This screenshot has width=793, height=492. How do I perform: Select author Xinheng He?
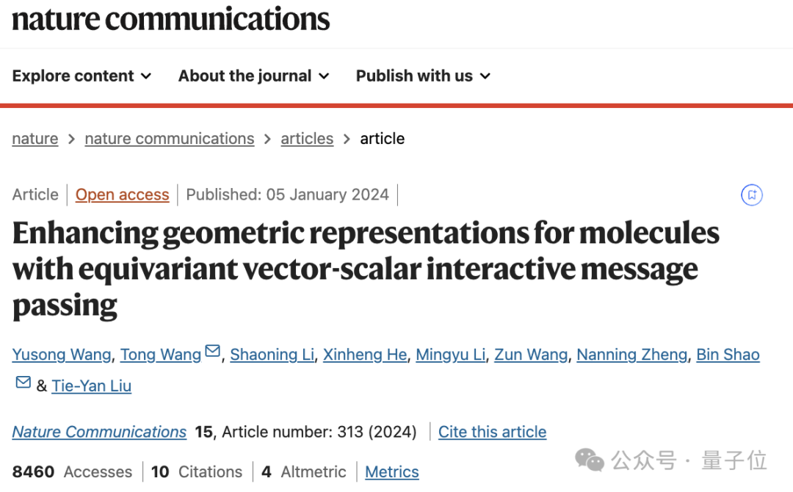pos(365,355)
